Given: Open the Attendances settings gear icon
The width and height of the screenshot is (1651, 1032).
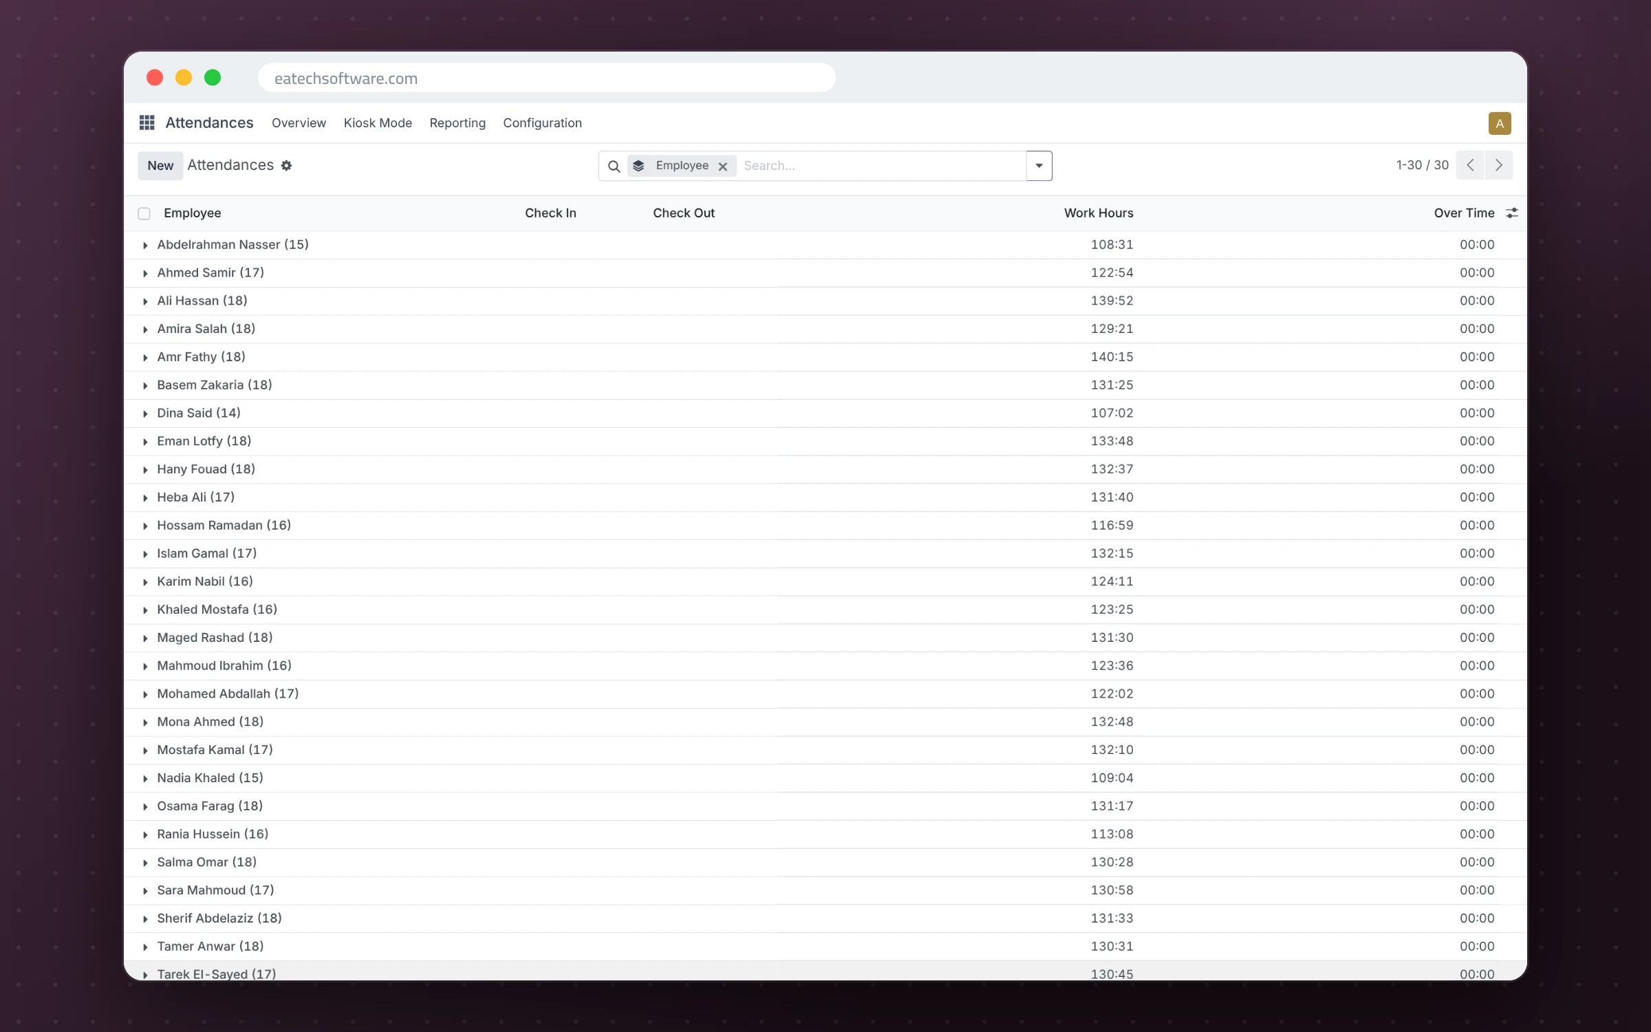Looking at the screenshot, I should click(x=287, y=165).
